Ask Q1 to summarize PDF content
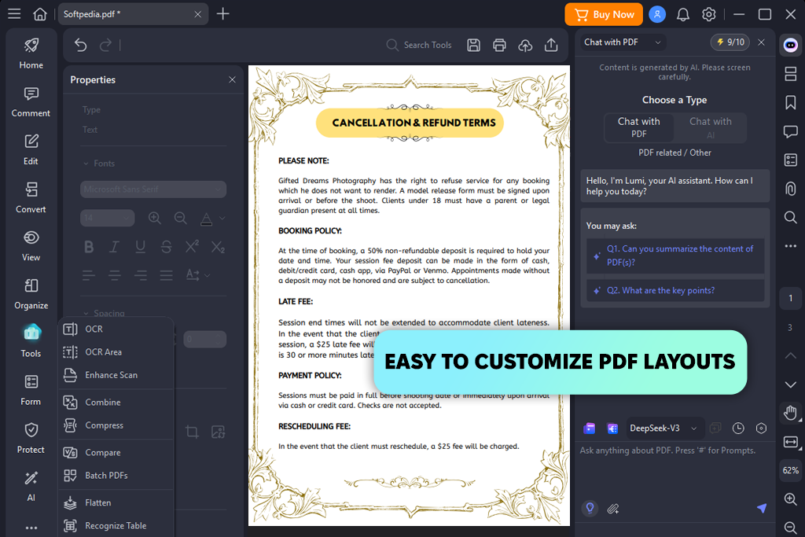The image size is (805, 537). click(x=675, y=256)
